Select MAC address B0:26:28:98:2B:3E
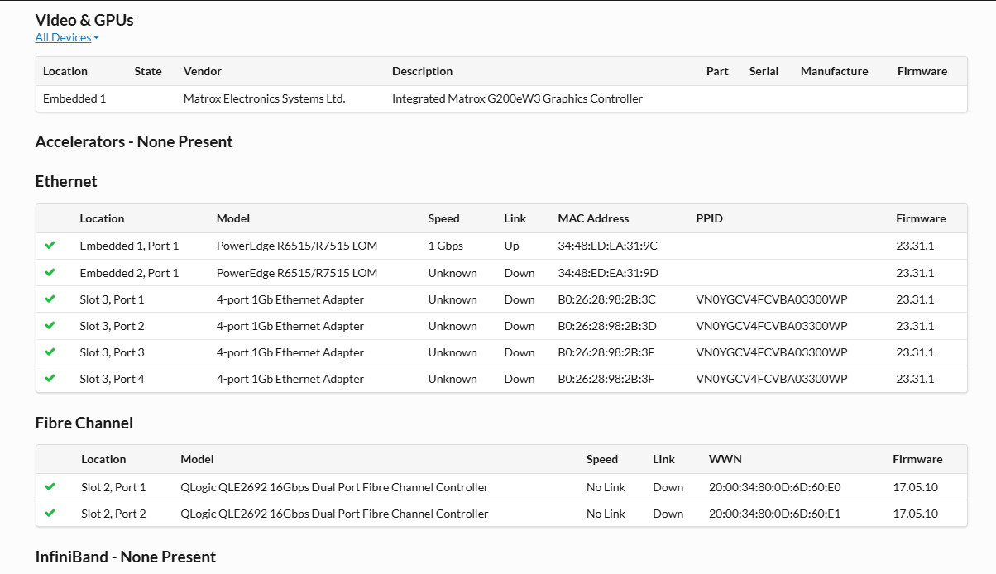The image size is (996, 574). point(606,352)
